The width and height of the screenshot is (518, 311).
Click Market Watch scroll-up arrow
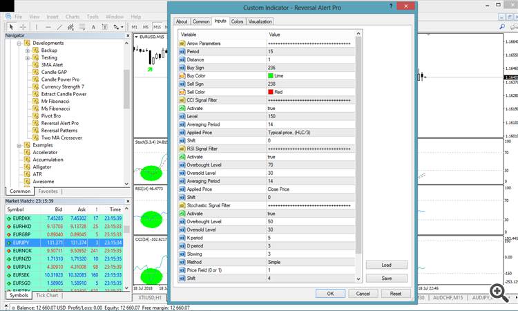126,209
